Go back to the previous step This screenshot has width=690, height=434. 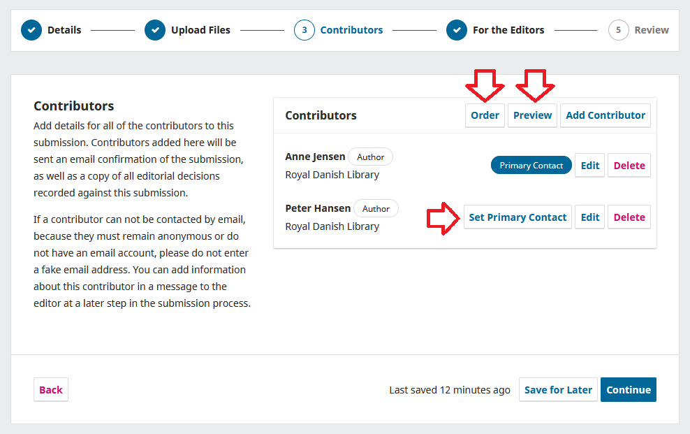tap(50, 389)
